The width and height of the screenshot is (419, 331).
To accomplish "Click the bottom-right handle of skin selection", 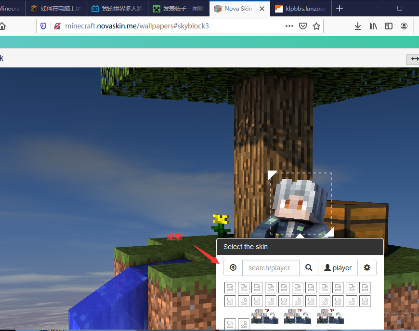I will coord(330,232).
